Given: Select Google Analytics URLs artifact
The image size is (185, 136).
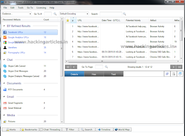Looking at the screenshot, I should [x=30, y=37].
